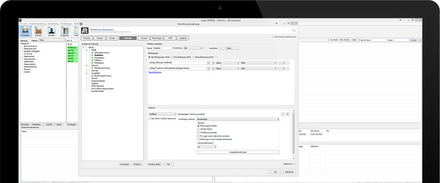Switch to the Produkte workflow tab

[x=87, y=38]
